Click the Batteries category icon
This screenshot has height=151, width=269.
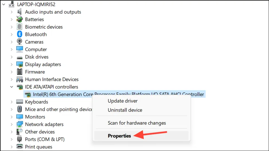pos(19,19)
